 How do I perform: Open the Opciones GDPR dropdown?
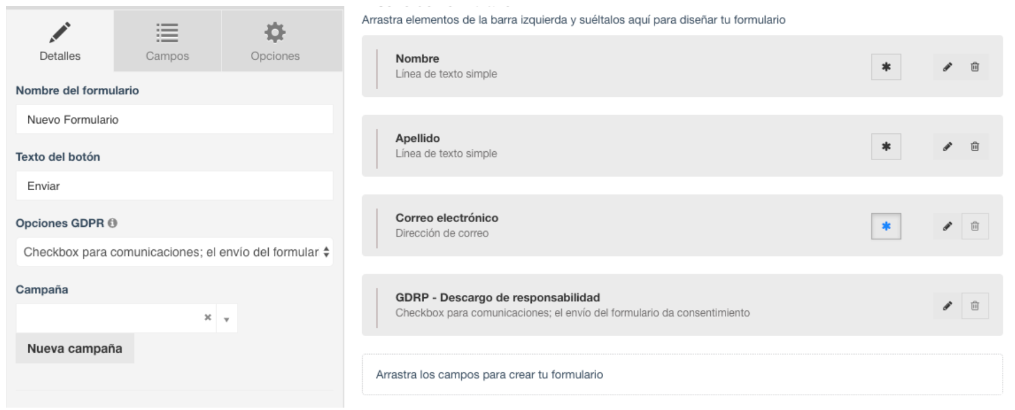click(x=175, y=251)
